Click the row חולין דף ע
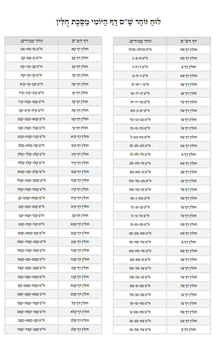217x362 pixels. coord(162,67)
